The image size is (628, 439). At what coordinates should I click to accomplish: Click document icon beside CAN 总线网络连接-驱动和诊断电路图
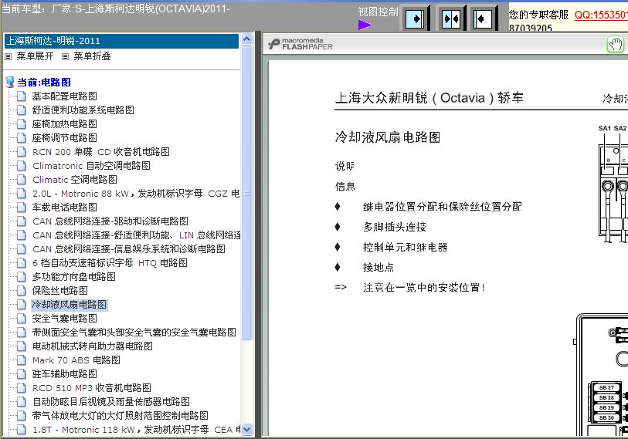pyautogui.click(x=22, y=221)
